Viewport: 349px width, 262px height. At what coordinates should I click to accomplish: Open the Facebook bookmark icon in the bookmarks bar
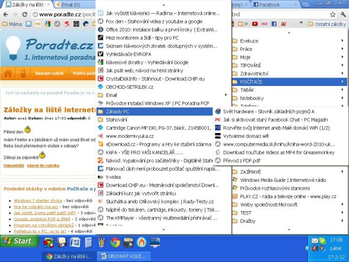pyautogui.click(x=274, y=24)
